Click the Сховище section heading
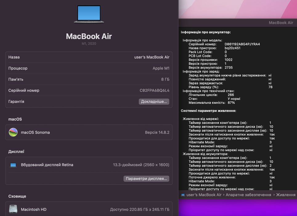 pos(17,196)
